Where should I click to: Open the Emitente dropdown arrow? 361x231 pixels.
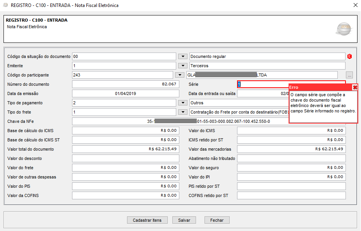(x=182, y=66)
